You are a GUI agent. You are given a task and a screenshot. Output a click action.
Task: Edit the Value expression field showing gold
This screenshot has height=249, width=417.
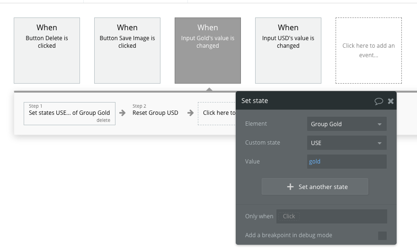click(x=346, y=162)
